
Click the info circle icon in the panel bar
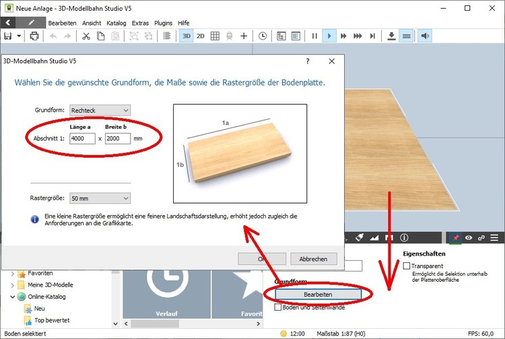click(x=404, y=238)
